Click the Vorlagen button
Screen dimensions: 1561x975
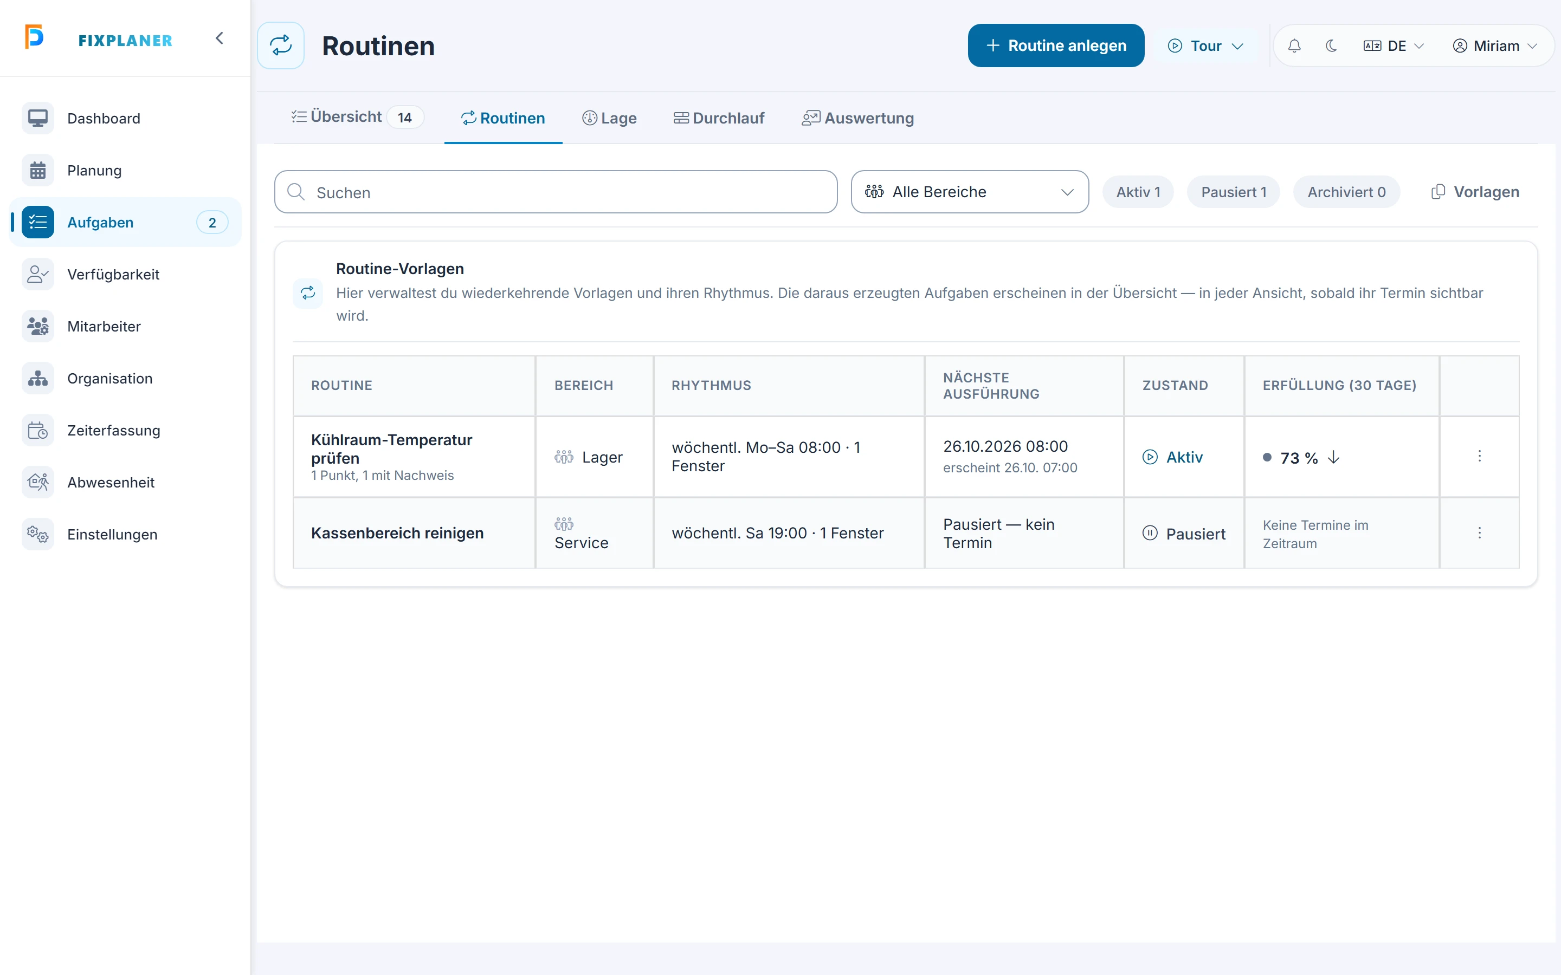click(1475, 192)
